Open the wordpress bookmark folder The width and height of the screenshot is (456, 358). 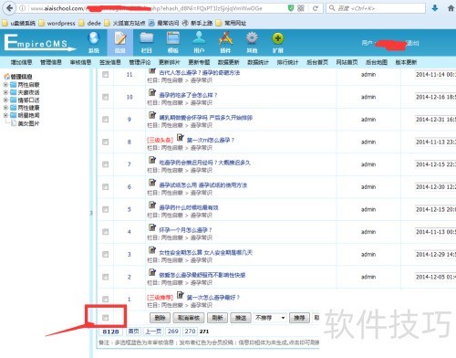coord(57,23)
